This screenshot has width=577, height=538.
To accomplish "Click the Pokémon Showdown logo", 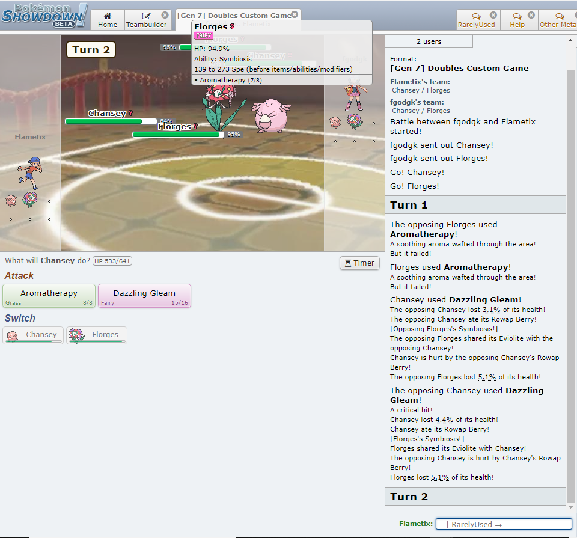I will 44,16.
